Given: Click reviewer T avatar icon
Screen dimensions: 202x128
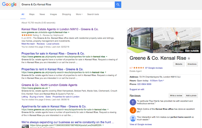Looking at the screenshot, I should coord(133,102).
